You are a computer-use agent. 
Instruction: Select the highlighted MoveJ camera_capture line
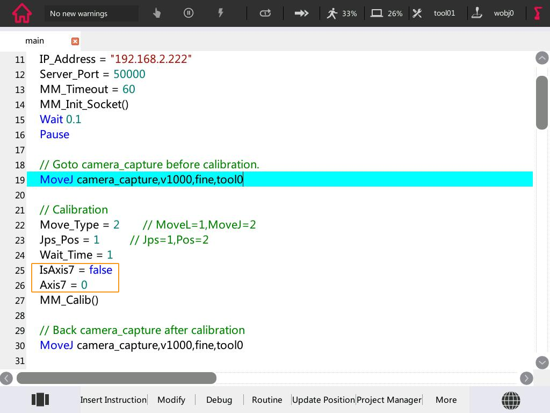click(x=141, y=179)
